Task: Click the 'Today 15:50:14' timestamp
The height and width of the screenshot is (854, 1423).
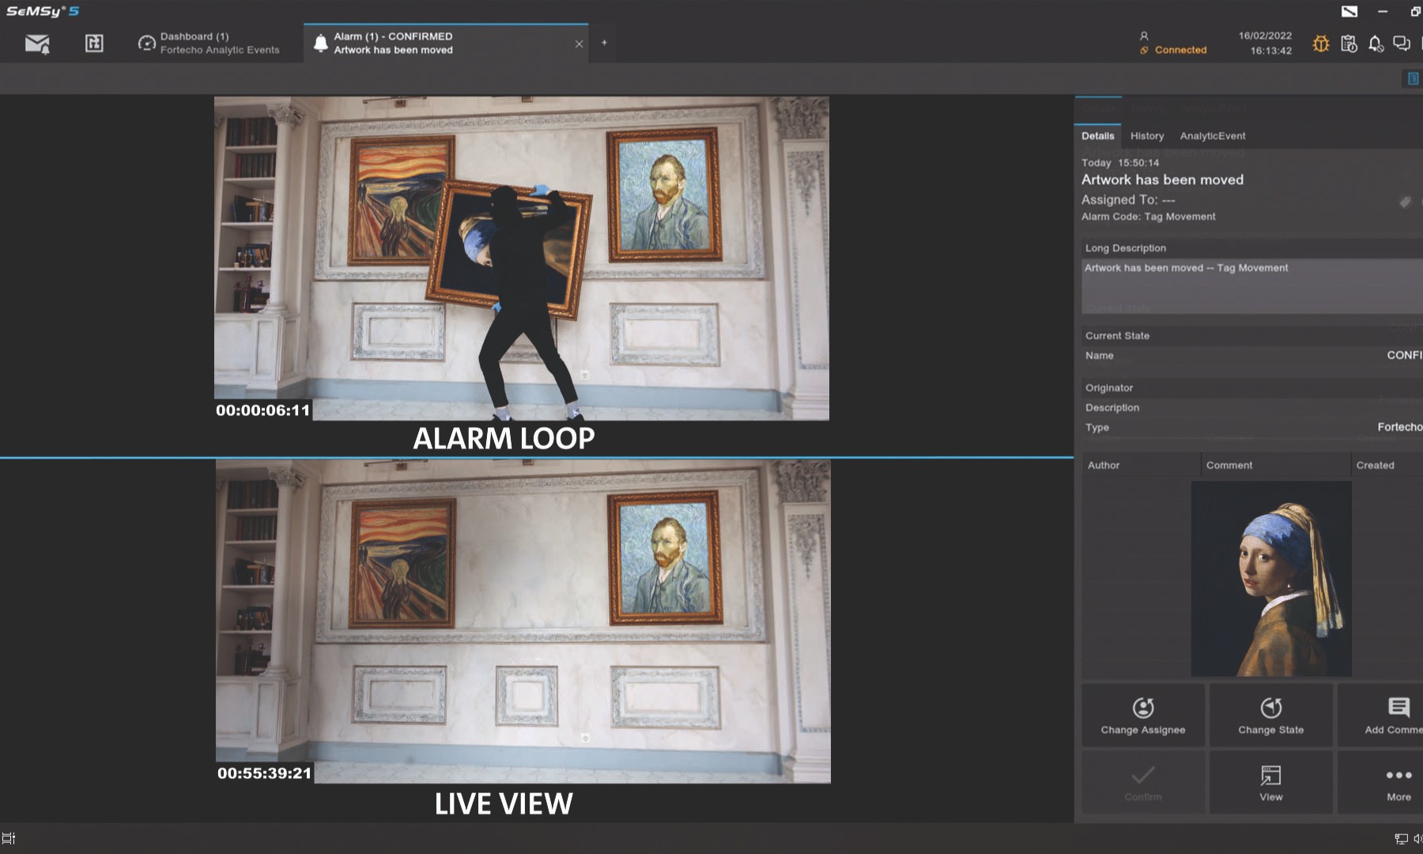Action: tap(1120, 163)
